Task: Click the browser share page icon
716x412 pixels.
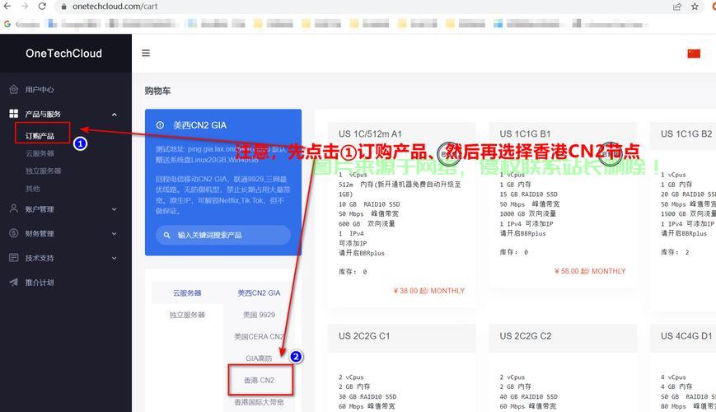Action: pyautogui.click(x=677, y=7)
